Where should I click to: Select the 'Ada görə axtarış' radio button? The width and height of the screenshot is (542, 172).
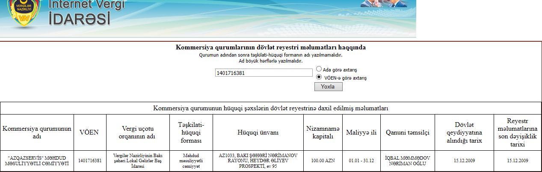pos(319,69)
